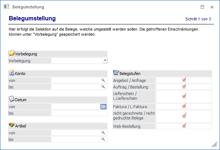The height and width of the screenshot is (150, 220).
Task: Click the Vorbelegung folder icon
Action: pyautogui.click(x=12, y=54)
